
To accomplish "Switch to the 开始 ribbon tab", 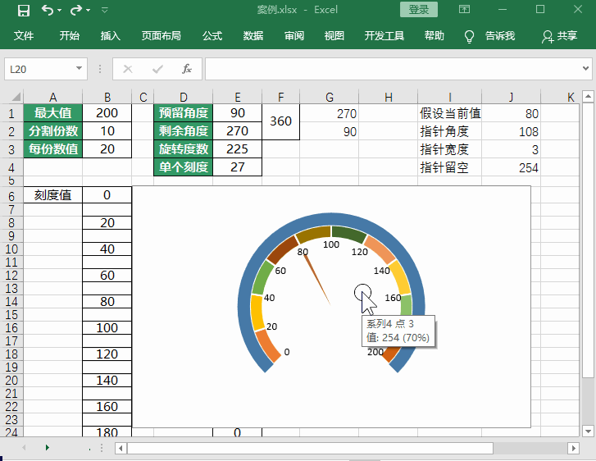I will [69, 36].
